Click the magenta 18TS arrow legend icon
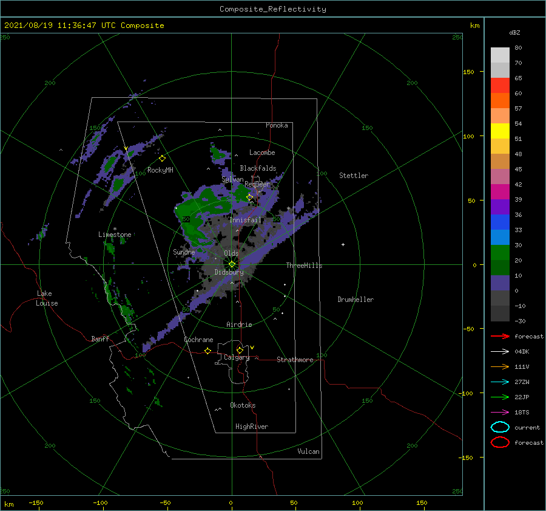Viewport: 546px width, 511px height. click(500, 413)
